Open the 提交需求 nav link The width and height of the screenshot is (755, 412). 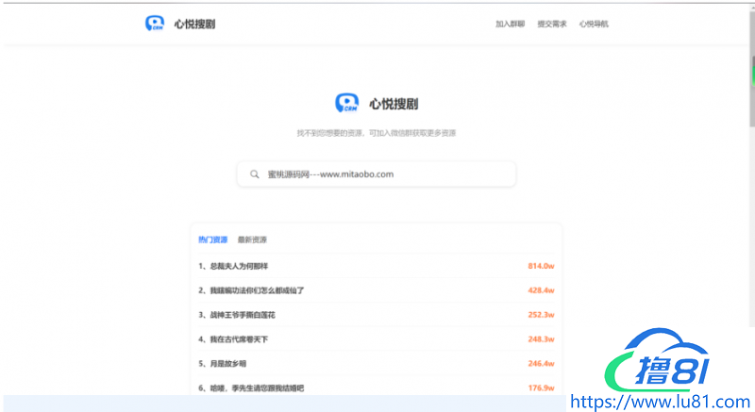coord(552,24)
